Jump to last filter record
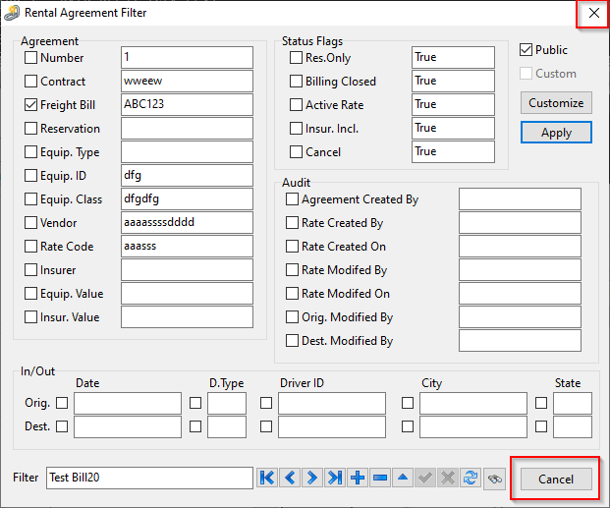The width and height of the screenshot is (610, 508). tap(335, 478)
